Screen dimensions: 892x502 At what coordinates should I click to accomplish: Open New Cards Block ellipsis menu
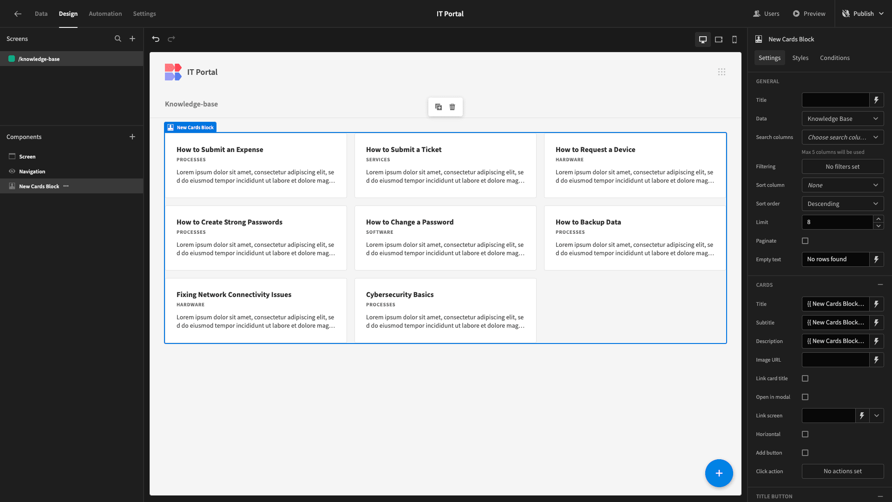pos(66,186)
